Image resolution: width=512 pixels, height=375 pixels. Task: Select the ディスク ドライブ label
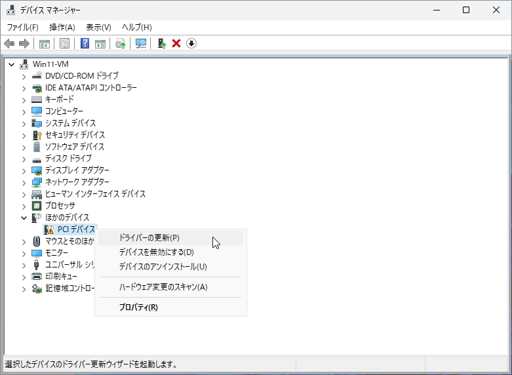[68, 159]
